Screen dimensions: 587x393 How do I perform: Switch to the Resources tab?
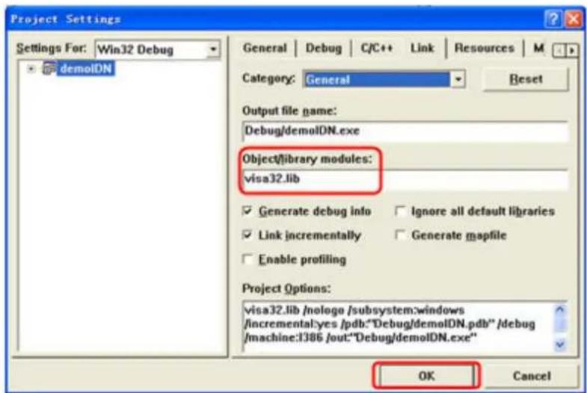[484, 48]
